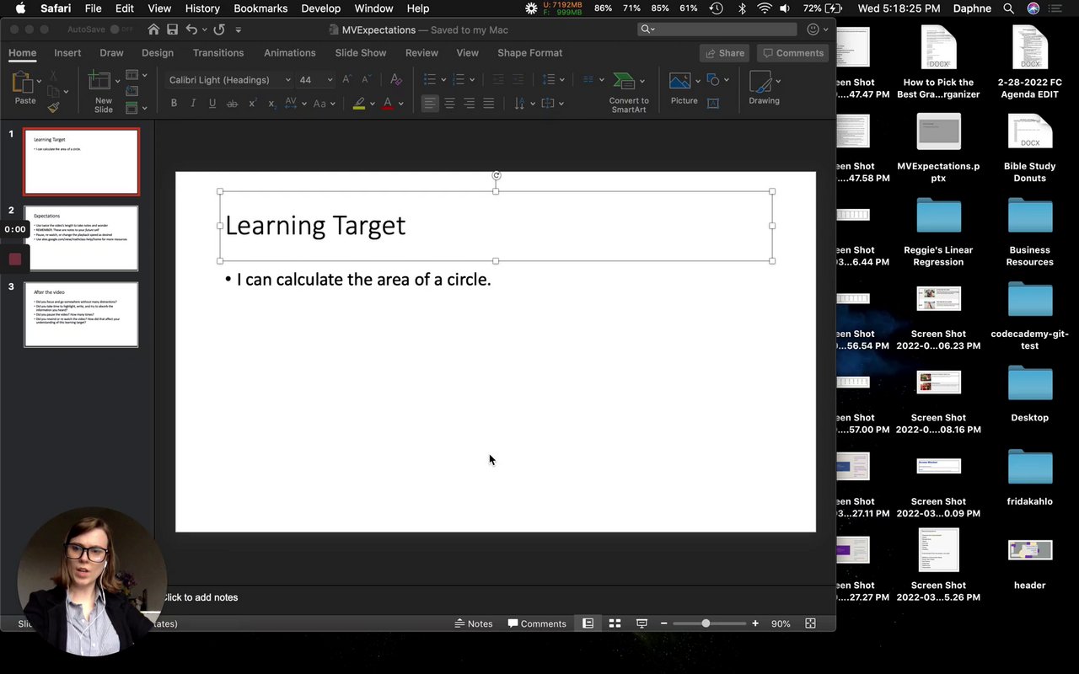Image resolution: width=1079 pixels, height=674 pixels.
Task: Open the Drawing tools
Action: coord(764,88)
